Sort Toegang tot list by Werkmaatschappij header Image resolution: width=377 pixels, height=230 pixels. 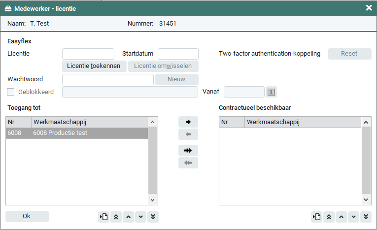click(89, 122)
